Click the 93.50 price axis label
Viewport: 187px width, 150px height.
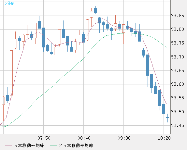click(x=178, y=112)
